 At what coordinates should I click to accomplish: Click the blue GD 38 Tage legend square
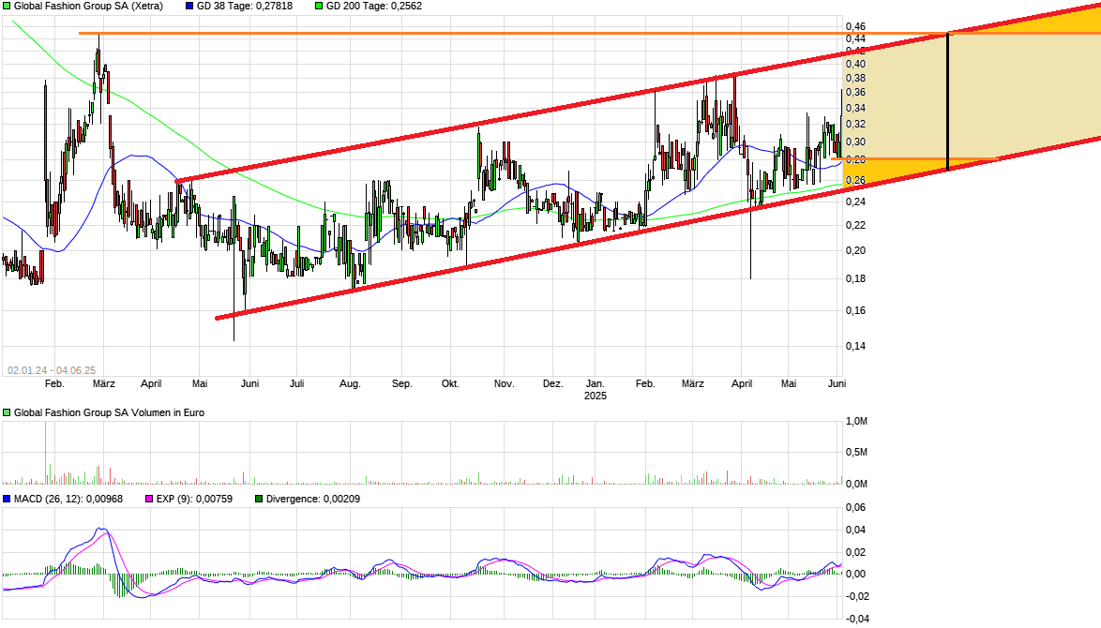[190, 6]
